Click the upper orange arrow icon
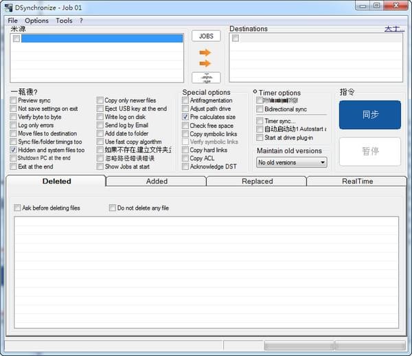Image resolution: width=412 pixels, height=356 pixels. pyautogui.click(x=205, y=52)
